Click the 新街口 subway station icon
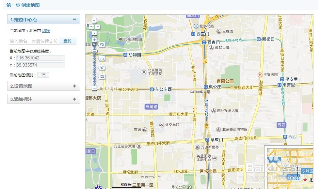Screen dimensions: 320x189 pyautogui.click(x=259, y=39)
